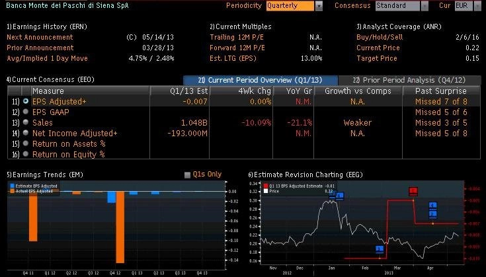Click the Prior Announcement date 03/28/13
The image size is (486, 277).
[x=158, y=48]
